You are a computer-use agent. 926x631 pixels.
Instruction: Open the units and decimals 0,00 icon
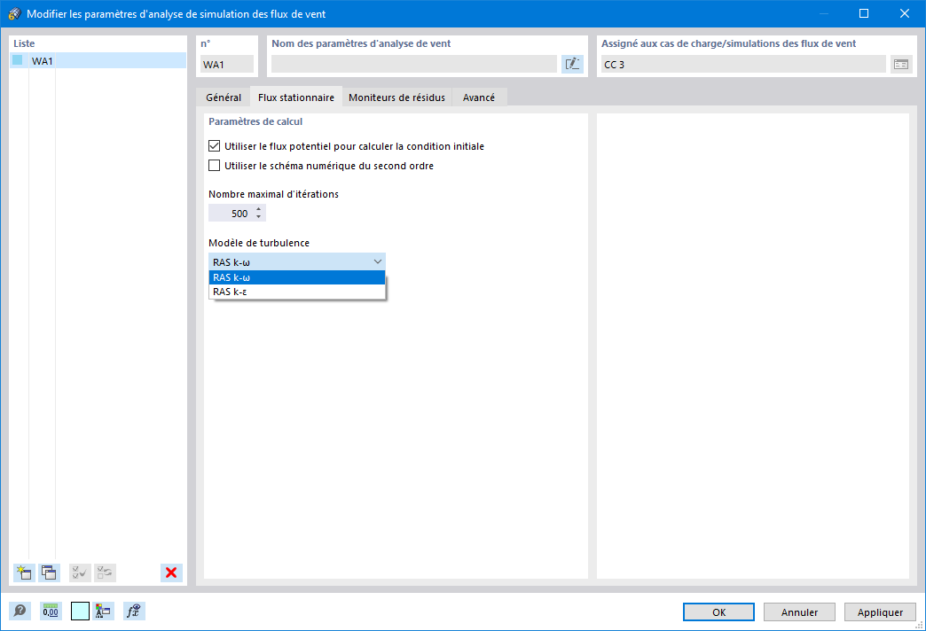click(x=51, y=611)
